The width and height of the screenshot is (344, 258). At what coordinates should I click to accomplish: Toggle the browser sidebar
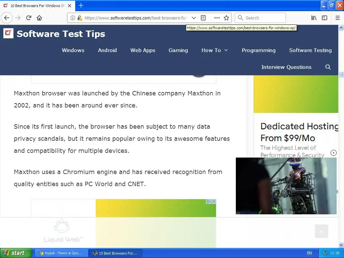point(325,18)
